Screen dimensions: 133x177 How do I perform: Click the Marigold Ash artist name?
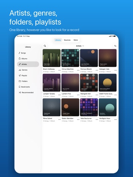(85, 94)
